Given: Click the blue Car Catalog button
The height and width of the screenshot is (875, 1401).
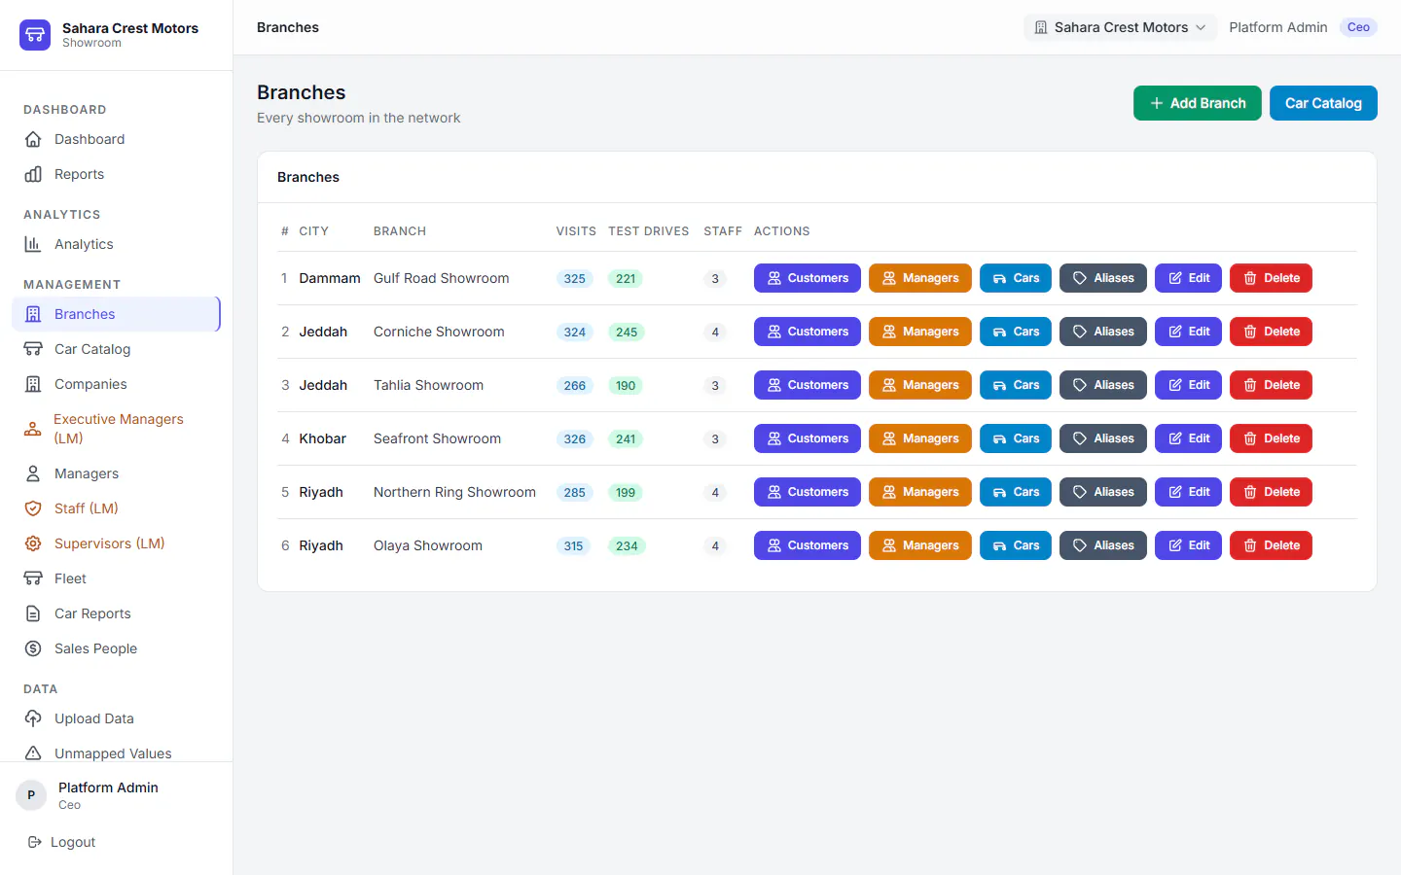Looking at the screenshot, I should coord(1323,103).
